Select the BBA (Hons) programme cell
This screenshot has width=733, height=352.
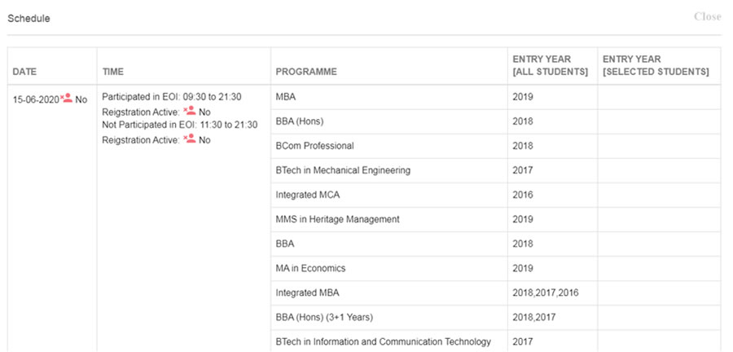tap(389, 121)
